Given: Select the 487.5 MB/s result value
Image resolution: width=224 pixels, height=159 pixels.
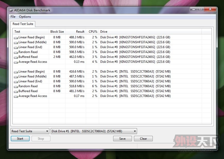Looking at the screenshot, I should tap(77, 76).
